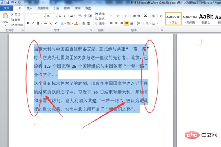Expand the 选择 (Select) dropdown
This screenshot has height=147, width=221.
tap(102, 24)
